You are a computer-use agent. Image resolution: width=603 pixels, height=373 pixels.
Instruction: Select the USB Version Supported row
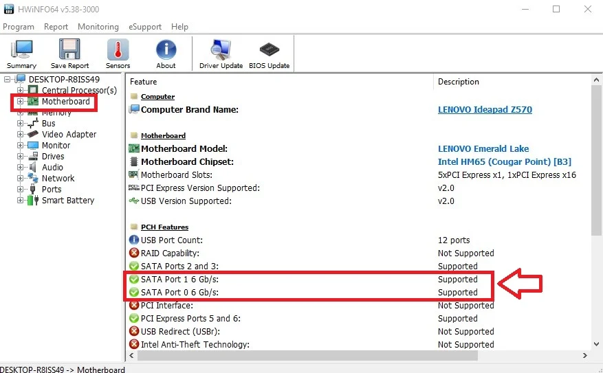pos(360,201)
